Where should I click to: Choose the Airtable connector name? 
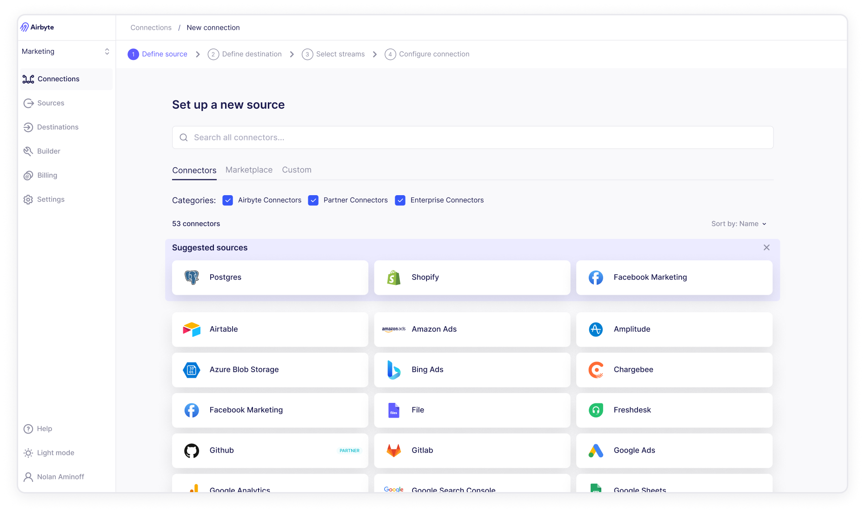tap(224, 329)
